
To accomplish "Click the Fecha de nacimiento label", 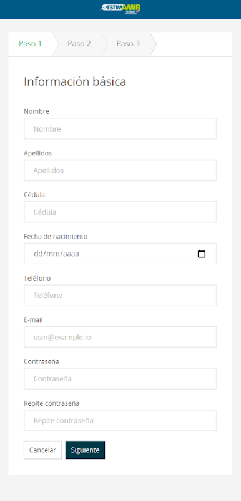I will [x=56, y=237].
